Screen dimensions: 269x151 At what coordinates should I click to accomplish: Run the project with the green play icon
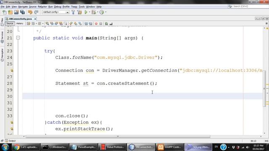[x=86, y=12]
